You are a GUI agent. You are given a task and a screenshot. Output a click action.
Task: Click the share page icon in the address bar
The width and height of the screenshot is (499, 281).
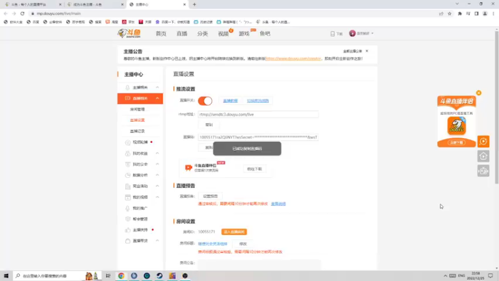coord(441,14)
